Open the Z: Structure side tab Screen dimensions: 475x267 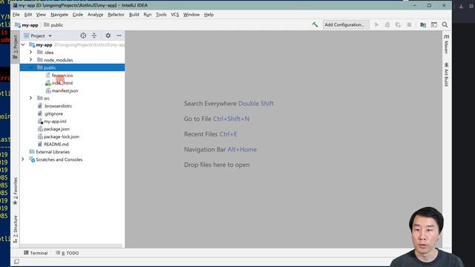[x=15, y=229]
